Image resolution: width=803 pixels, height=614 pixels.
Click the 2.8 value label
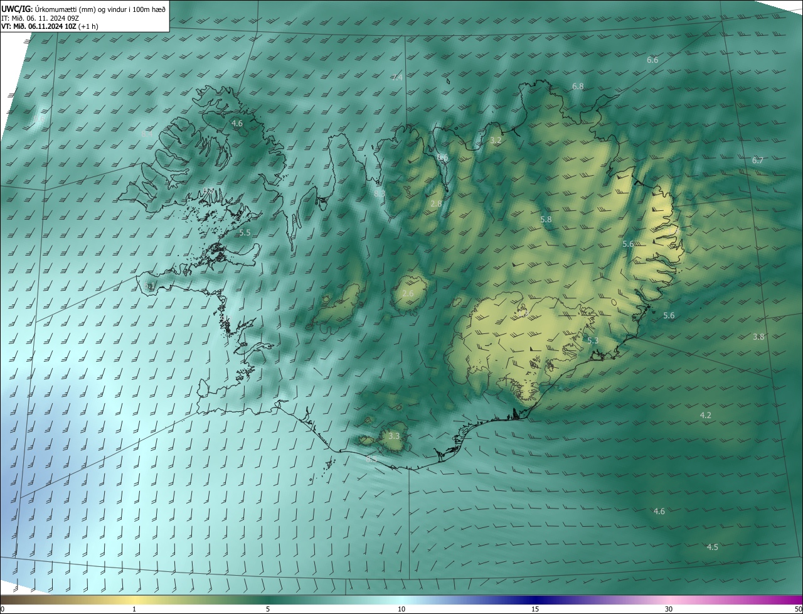pyautogui.click(x=437, y=204)
